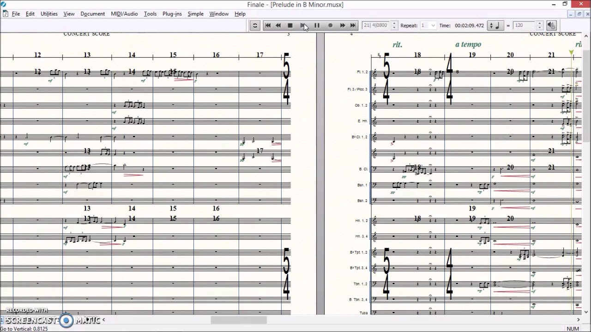591x332 pixels.
Task: Click the 'Hn. 1, 2' staff name
Action: point(362,221)
